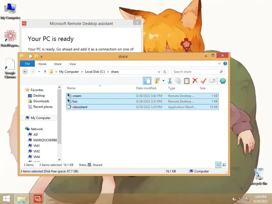
Task: Click the Copy icon in toolbar
Action: click(x=178, y=81)
